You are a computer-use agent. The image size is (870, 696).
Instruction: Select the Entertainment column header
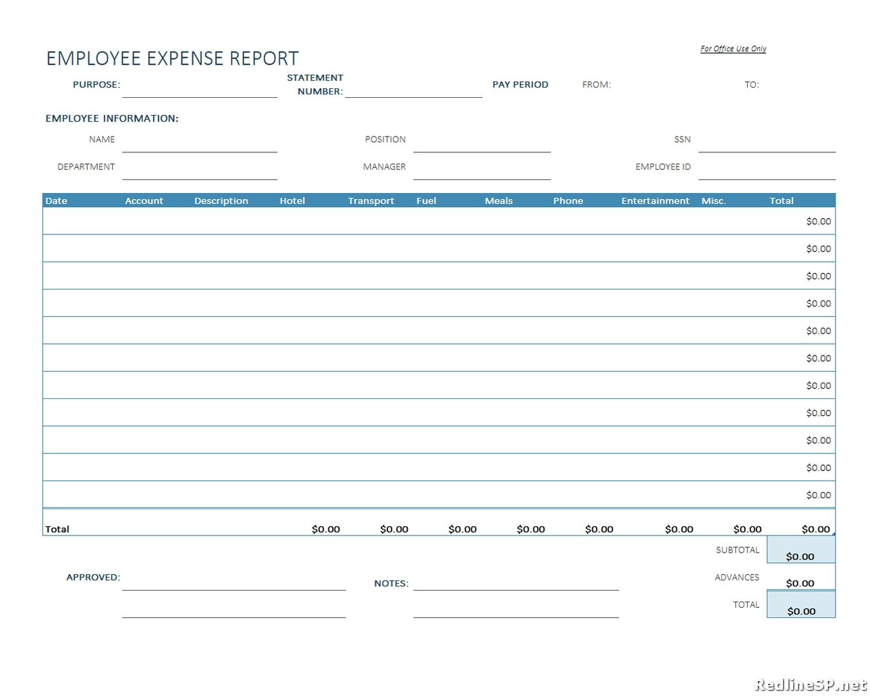pyautogui.click(x=655, y=201)
